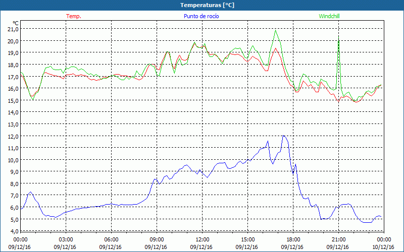Click the Windchill legend label

(x=329, y=16)
